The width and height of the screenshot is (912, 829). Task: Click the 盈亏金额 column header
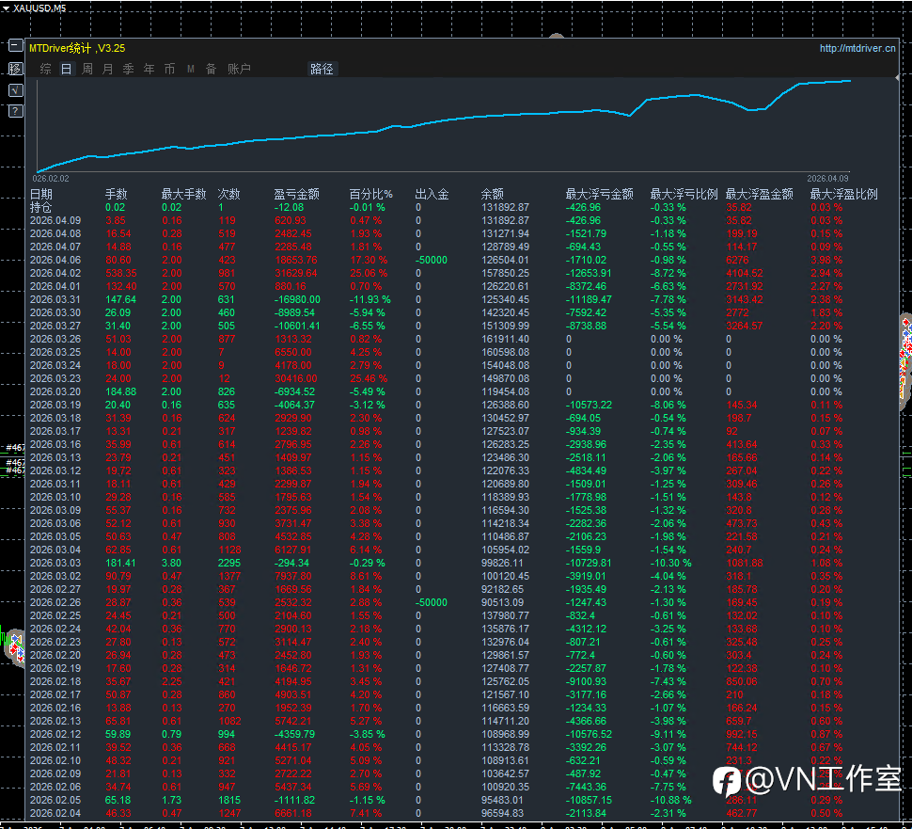point(297,195)
